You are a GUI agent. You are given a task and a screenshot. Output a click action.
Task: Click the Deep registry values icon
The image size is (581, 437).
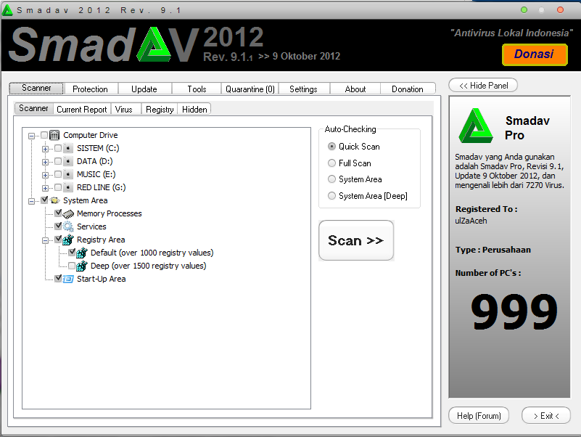pos(82,266)
